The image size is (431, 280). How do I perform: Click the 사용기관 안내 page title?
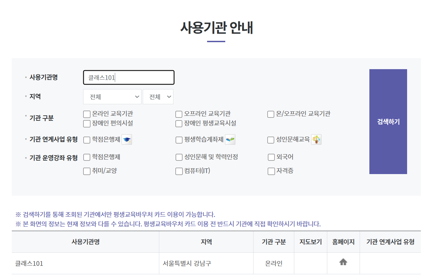[x=216, y=28]
